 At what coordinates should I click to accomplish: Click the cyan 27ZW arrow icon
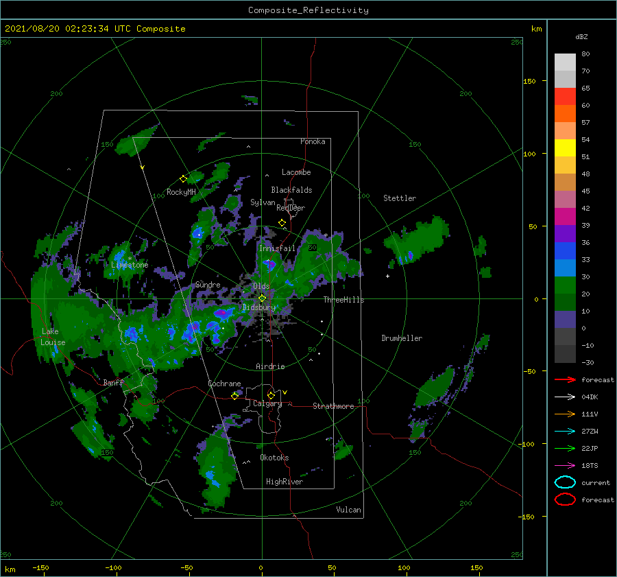tap(565, 432)
